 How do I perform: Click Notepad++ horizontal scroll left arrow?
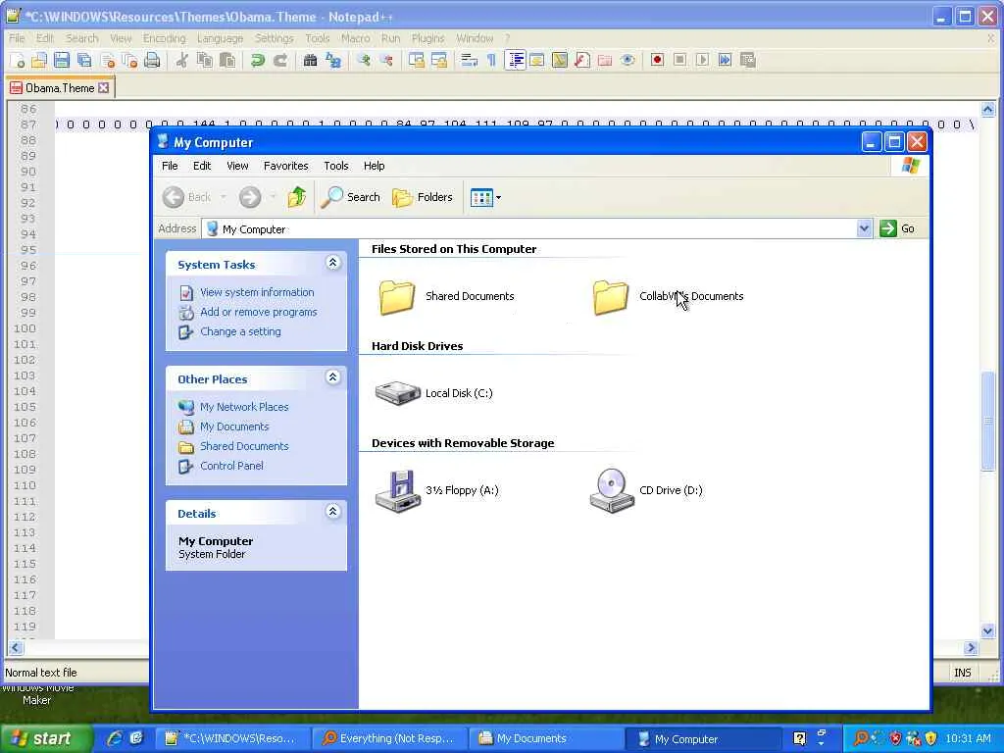(x=16, y=647)
